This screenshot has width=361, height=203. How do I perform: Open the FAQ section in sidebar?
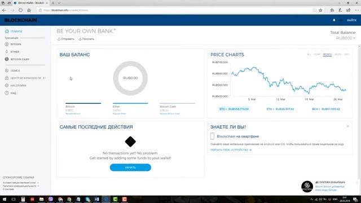11,93
